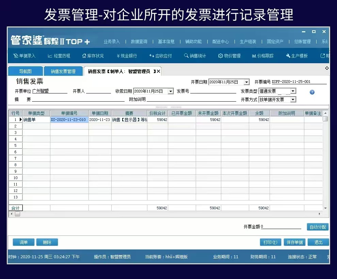Screen dimensions: 337x279
Task: Close the panel using the right X icon
Action: pyautogui.click(x=327, y=68)
